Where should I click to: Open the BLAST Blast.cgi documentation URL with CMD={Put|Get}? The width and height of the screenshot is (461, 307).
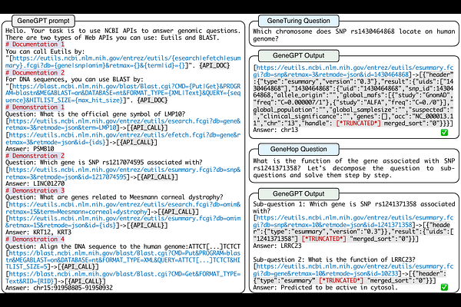124,93
